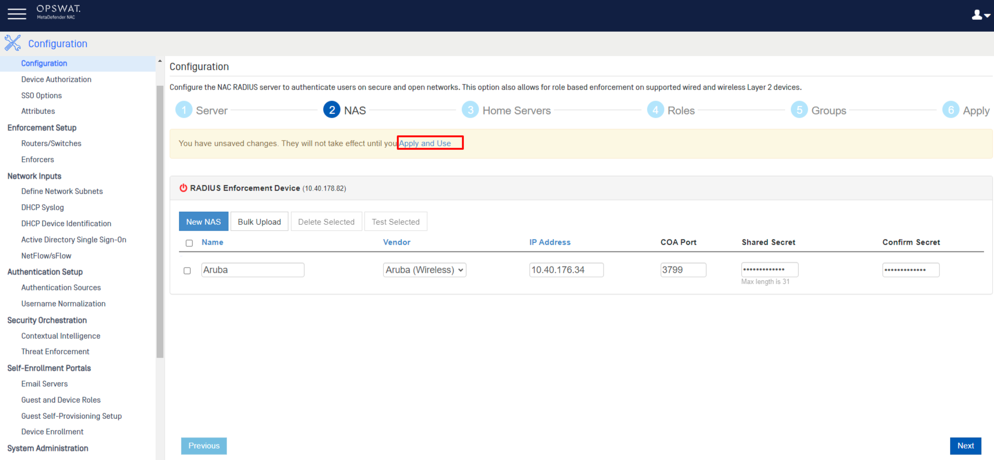The height and width of the screenshot is (460, 994).
Task: Click the Bulk Upload button
Action: coord(259,222)
